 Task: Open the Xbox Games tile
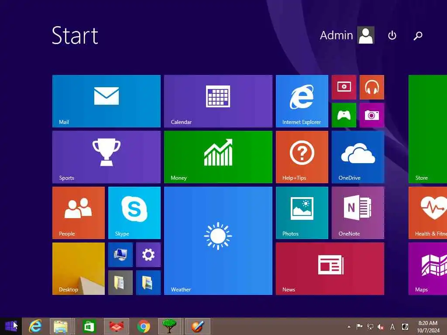[x=344, y=115]
